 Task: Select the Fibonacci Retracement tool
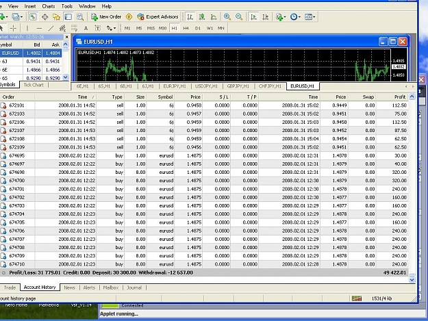pyautogui.click(x=74, y=28)
